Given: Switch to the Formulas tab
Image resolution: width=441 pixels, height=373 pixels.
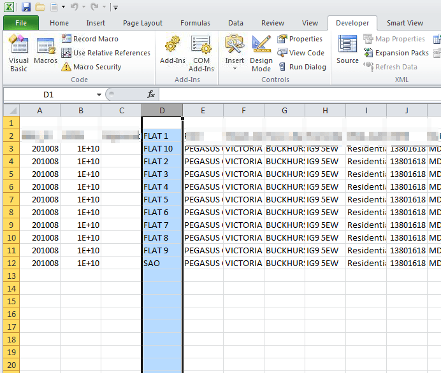Looking at the screenshot, I should pos(195,23).
